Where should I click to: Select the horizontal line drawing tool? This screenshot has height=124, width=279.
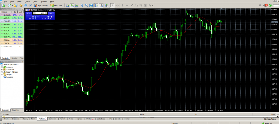pos(127,5)
